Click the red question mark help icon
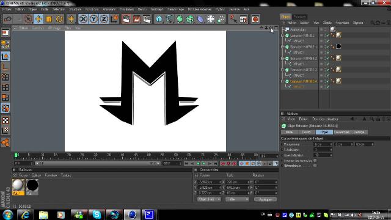The image size is (391, 220). (233, 19)
